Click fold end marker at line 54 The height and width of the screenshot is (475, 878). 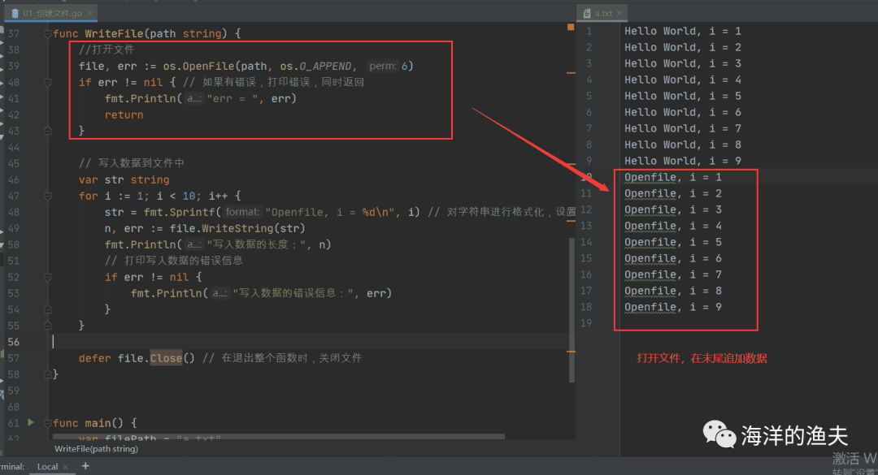point(48,309)
